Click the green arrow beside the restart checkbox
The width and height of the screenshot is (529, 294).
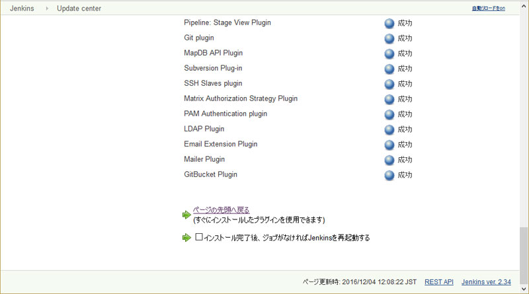click(x=186, y=238)
